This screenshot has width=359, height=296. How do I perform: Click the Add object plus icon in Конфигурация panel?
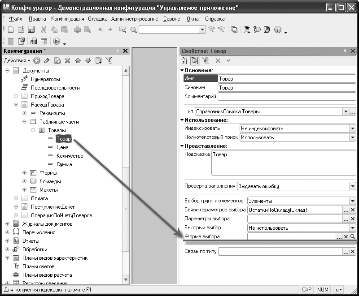tap(37, 60)
